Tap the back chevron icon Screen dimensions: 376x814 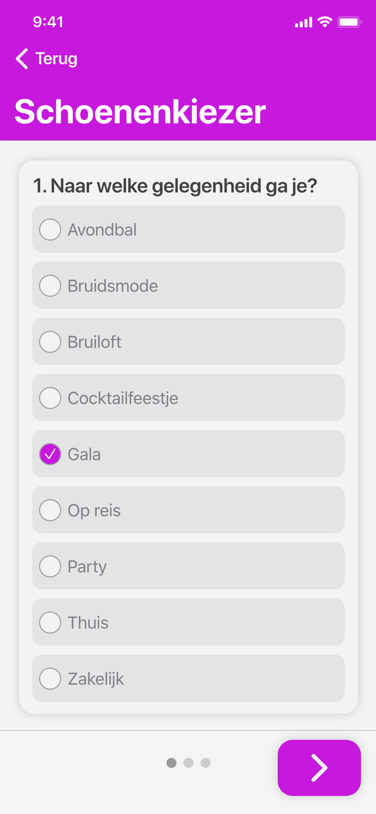click(22, 59)
